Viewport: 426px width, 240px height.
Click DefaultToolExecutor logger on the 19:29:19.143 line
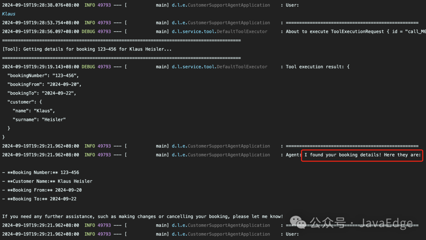click(x=220, y=67)
